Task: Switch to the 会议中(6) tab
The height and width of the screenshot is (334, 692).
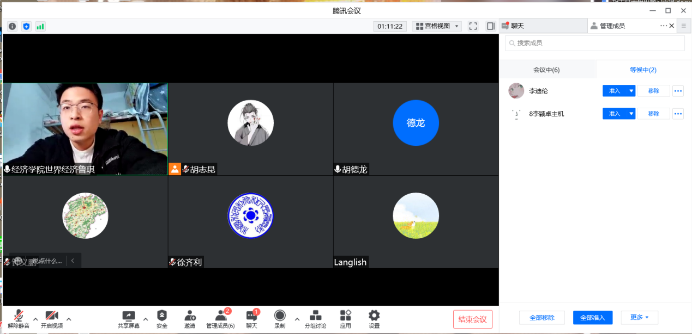Action: (x=546, y=70)
